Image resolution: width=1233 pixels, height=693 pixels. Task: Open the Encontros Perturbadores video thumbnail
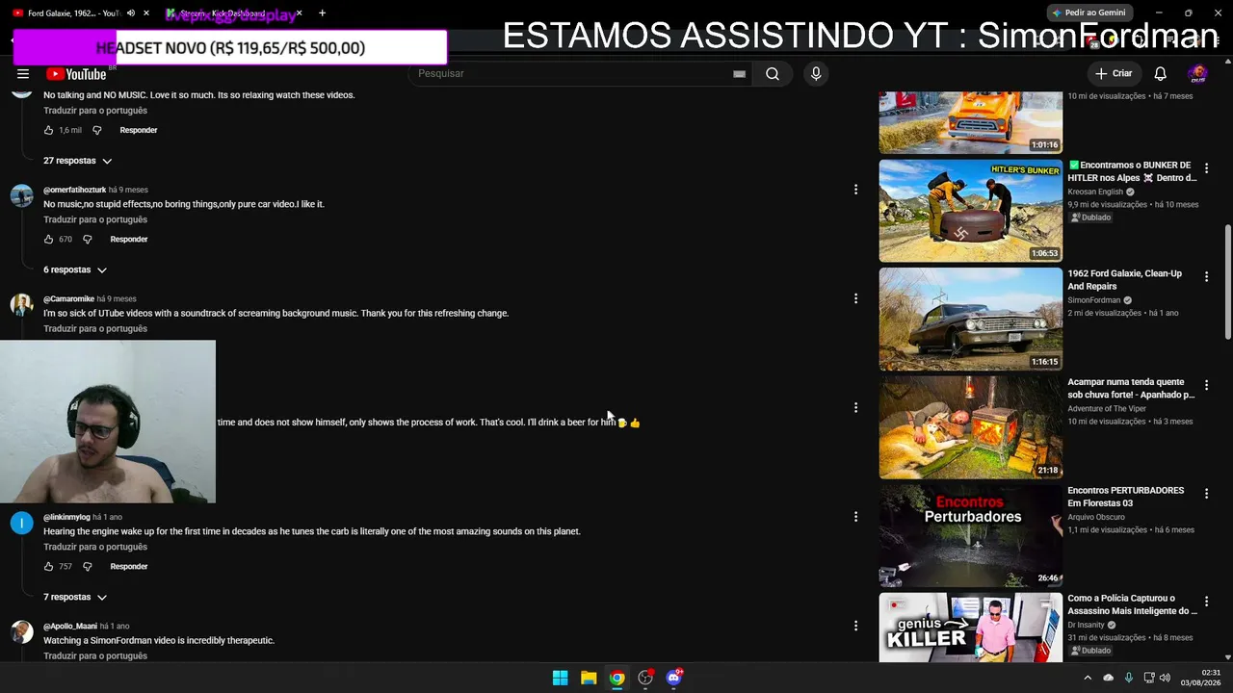tap(970, 536)
